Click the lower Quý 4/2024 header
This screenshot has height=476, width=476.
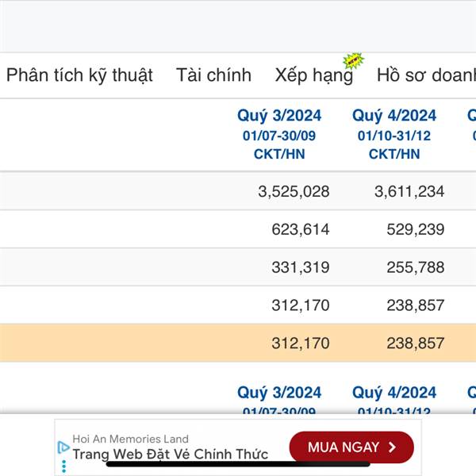tap(394, 393)
